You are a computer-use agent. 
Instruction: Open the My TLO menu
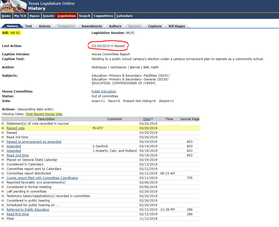(20, 16)
